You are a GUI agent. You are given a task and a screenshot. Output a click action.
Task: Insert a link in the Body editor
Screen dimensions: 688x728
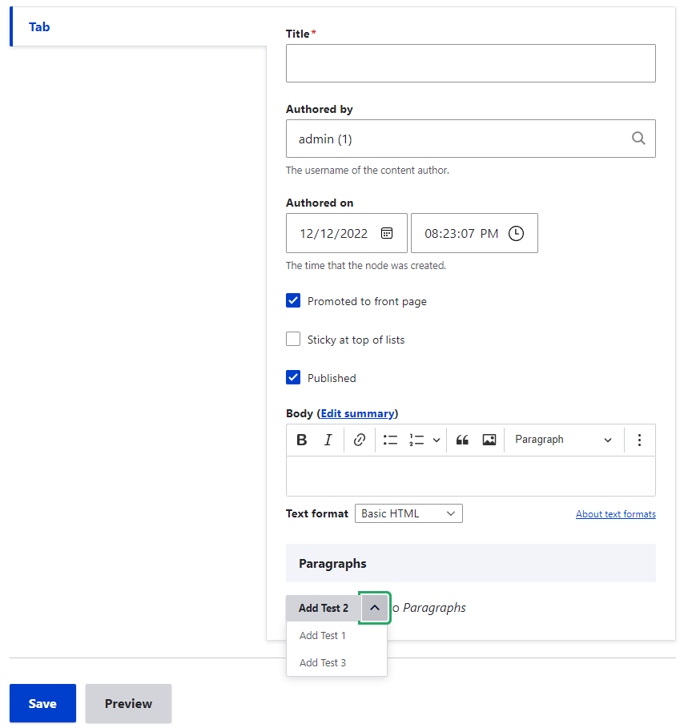[359, 440]
